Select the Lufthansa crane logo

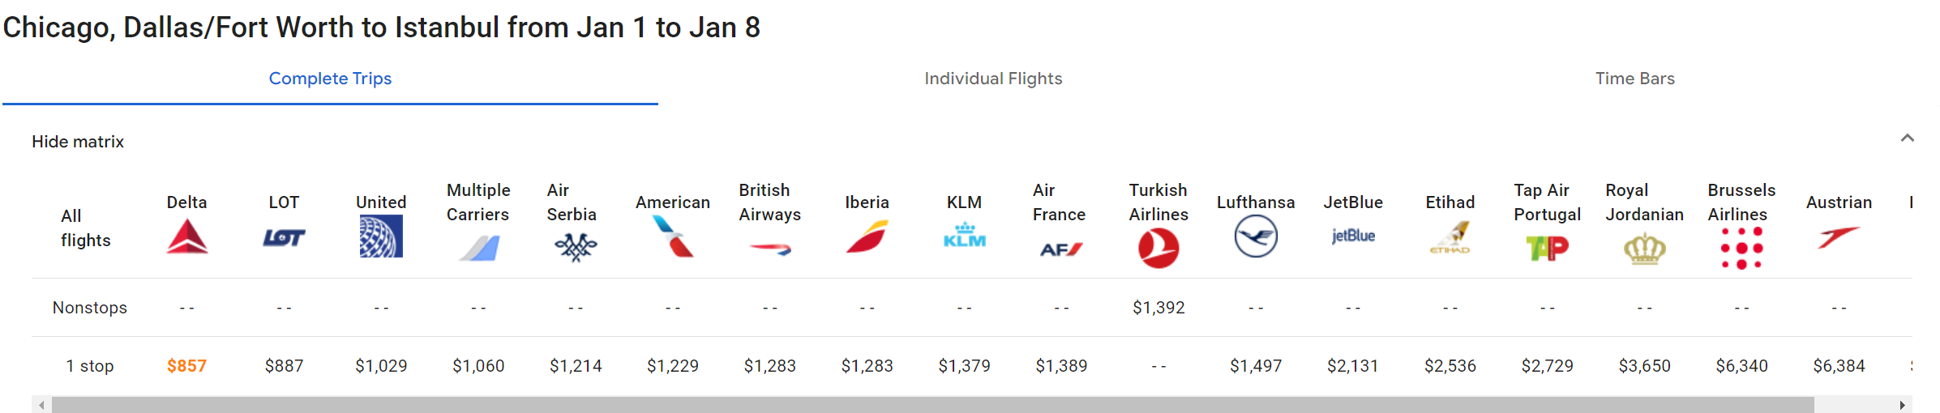pyautogui.click(x=1256, y=238)
